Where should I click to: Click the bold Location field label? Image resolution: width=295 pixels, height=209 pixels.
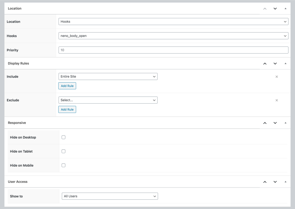tap(13, 22)
